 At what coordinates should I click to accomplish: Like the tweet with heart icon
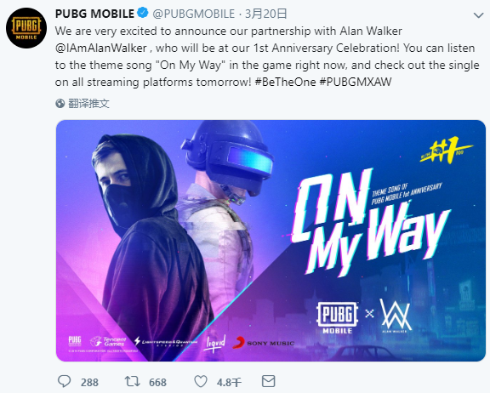(201, 381)
